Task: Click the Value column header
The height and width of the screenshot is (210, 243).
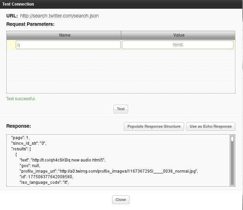Action: [179, 35]
